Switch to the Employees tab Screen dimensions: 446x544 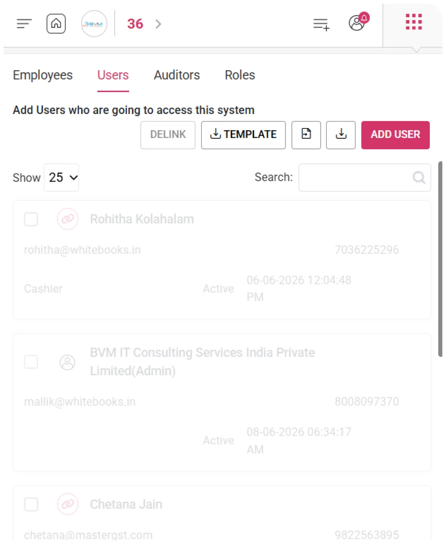click(43, 75)
